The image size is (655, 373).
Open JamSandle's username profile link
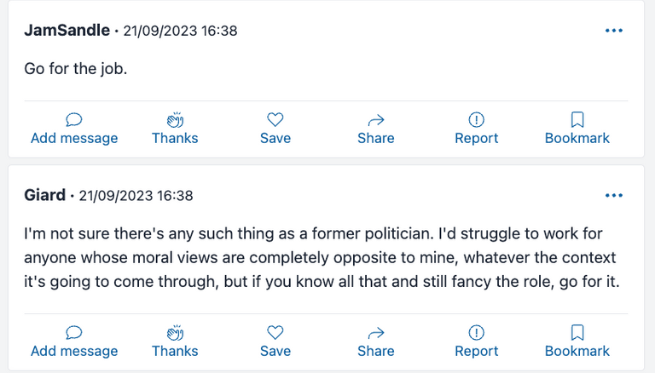click(x=67, y=31)
